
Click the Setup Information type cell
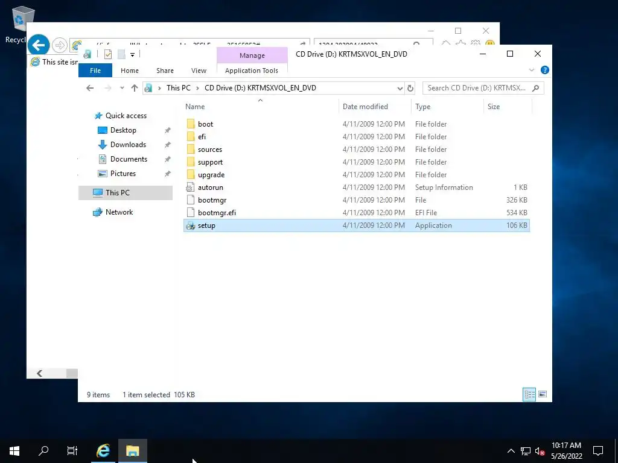(x=444, y=187)
